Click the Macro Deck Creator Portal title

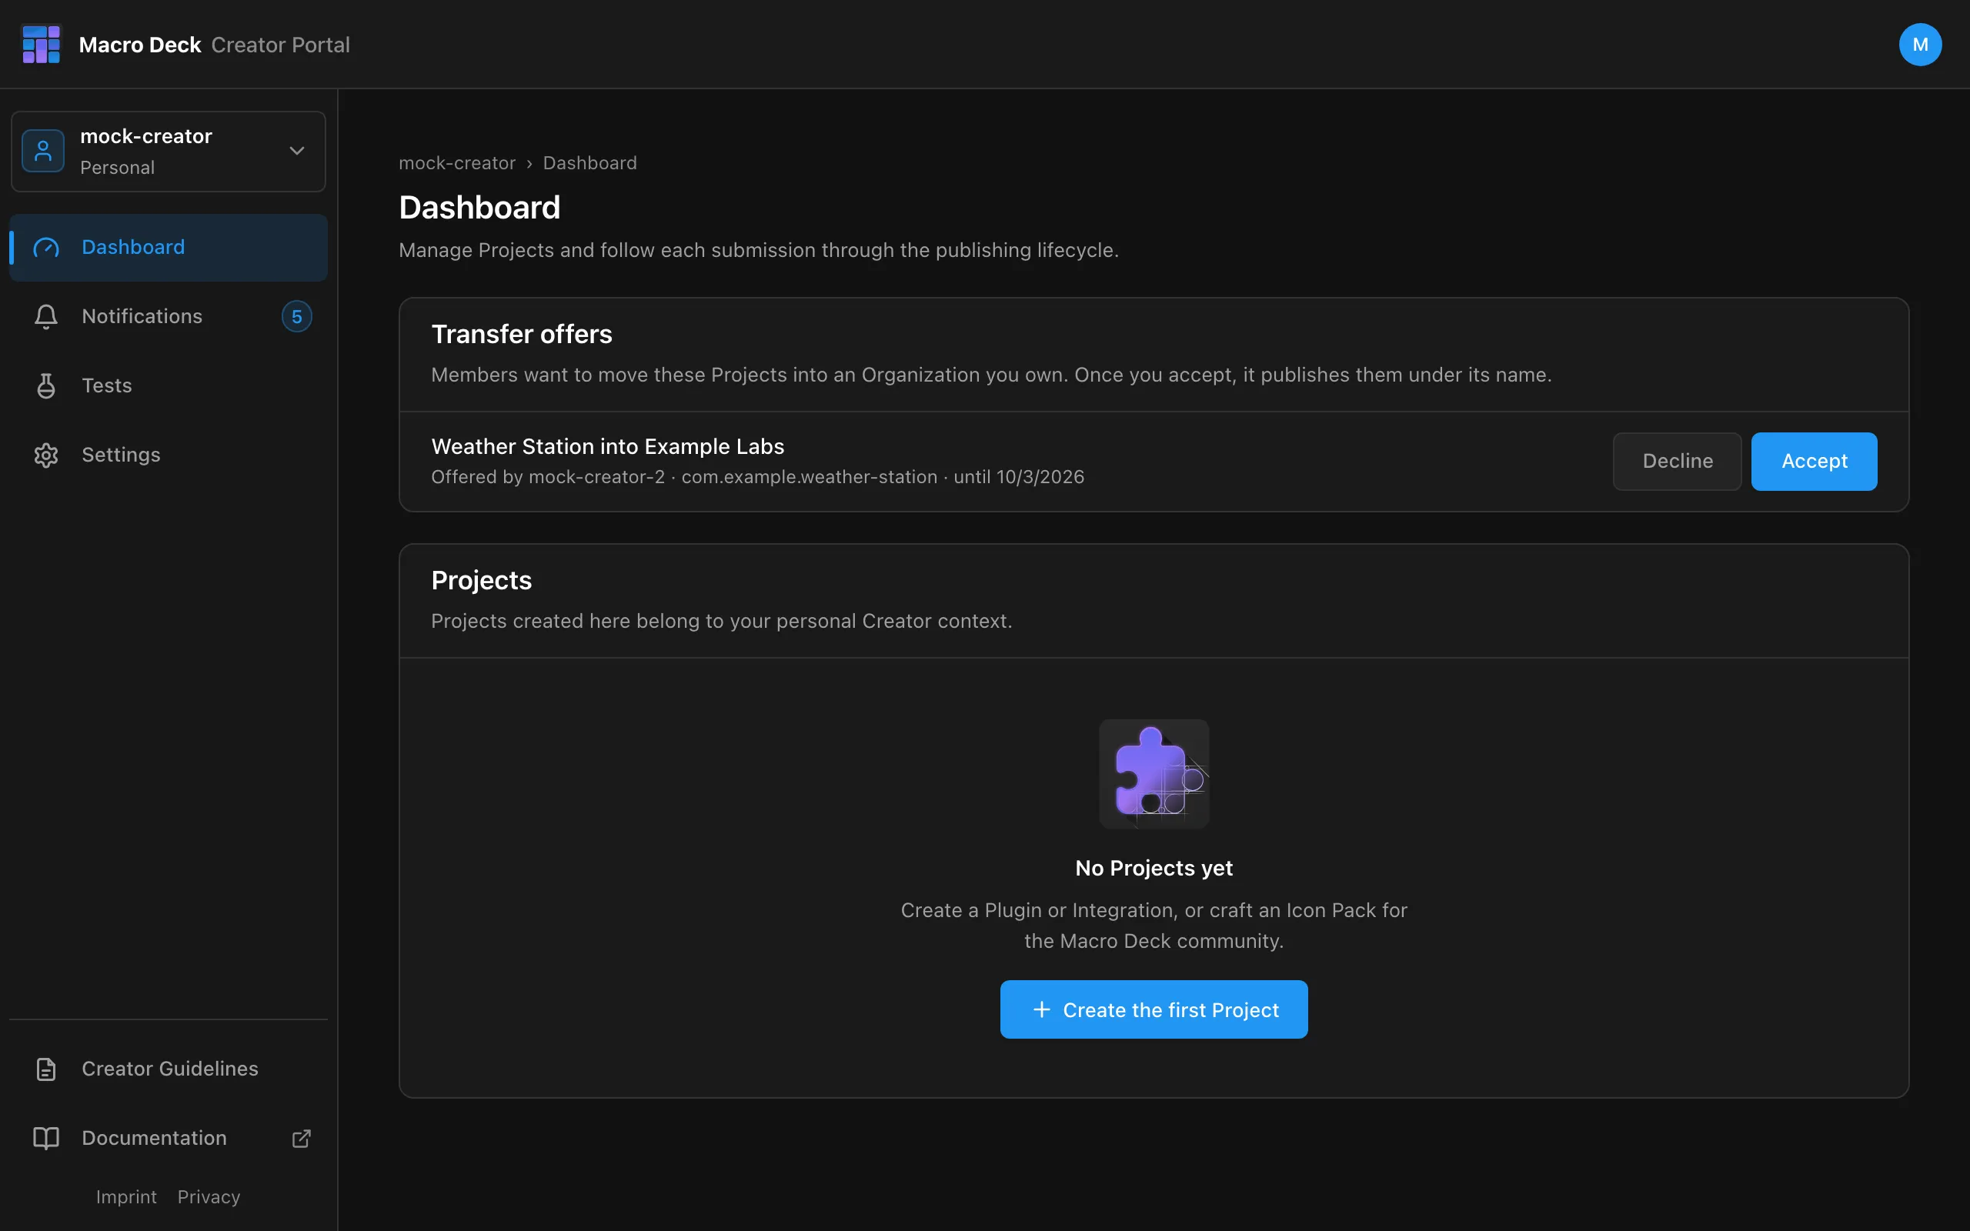[214, 45]
